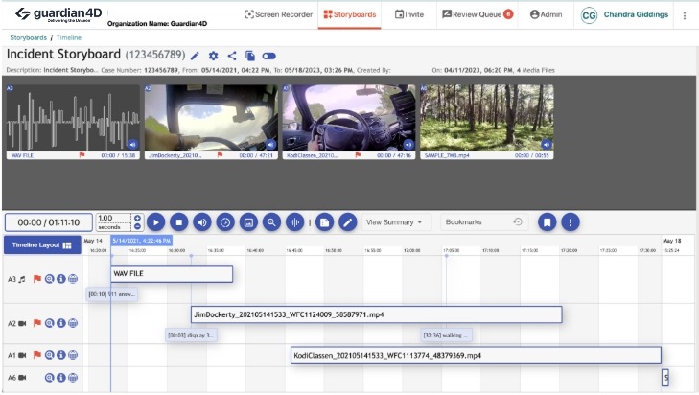The image size is (699, 395).
Task: Share the Incident Storyboard
Action: (232, 56)
